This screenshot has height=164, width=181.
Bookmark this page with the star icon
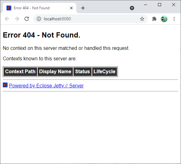(x=142, y=19)
